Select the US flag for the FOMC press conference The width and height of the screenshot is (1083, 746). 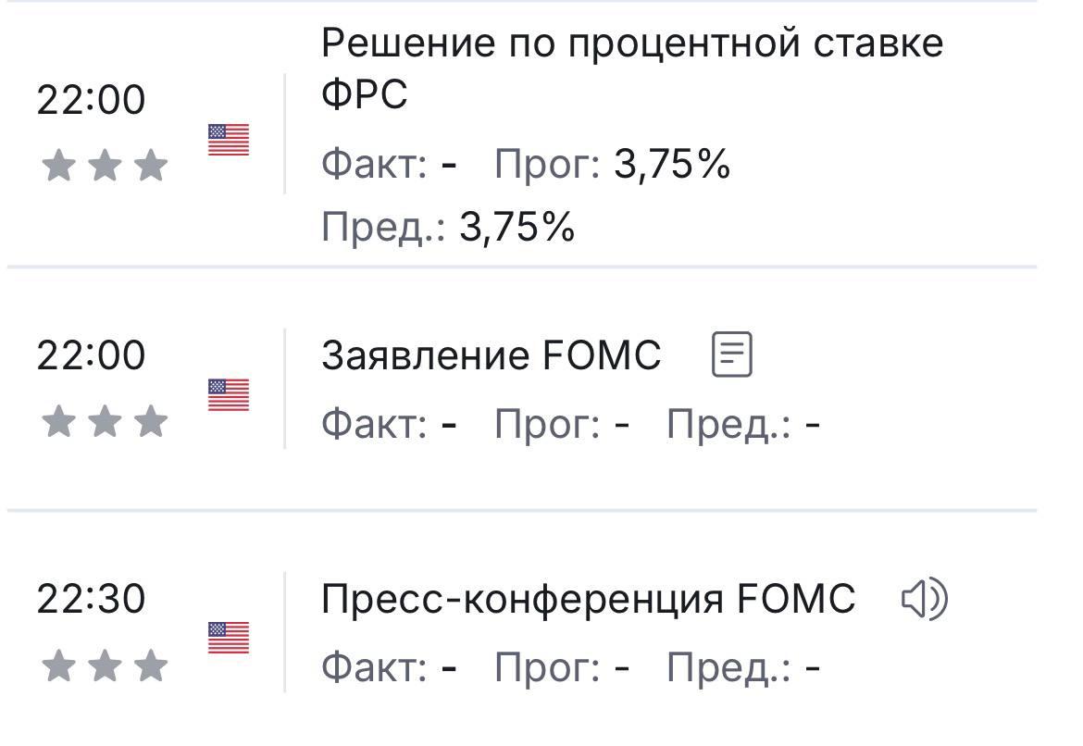[x=230, y=636]
